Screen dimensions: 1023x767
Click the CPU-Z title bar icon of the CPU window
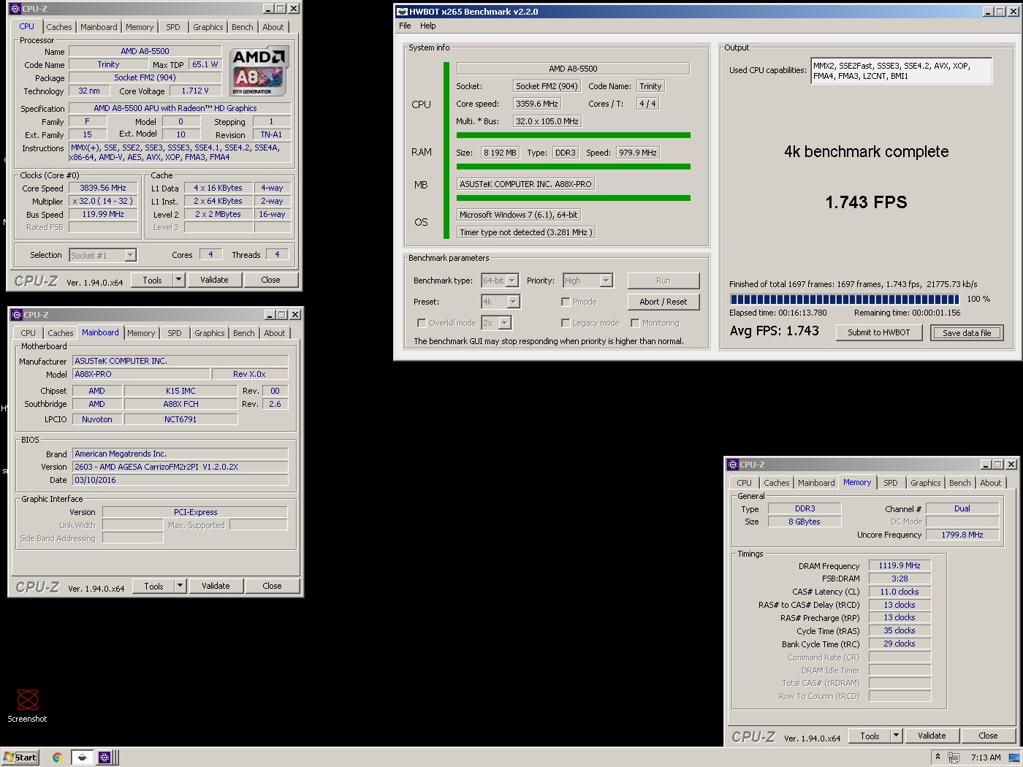point(15,9)
